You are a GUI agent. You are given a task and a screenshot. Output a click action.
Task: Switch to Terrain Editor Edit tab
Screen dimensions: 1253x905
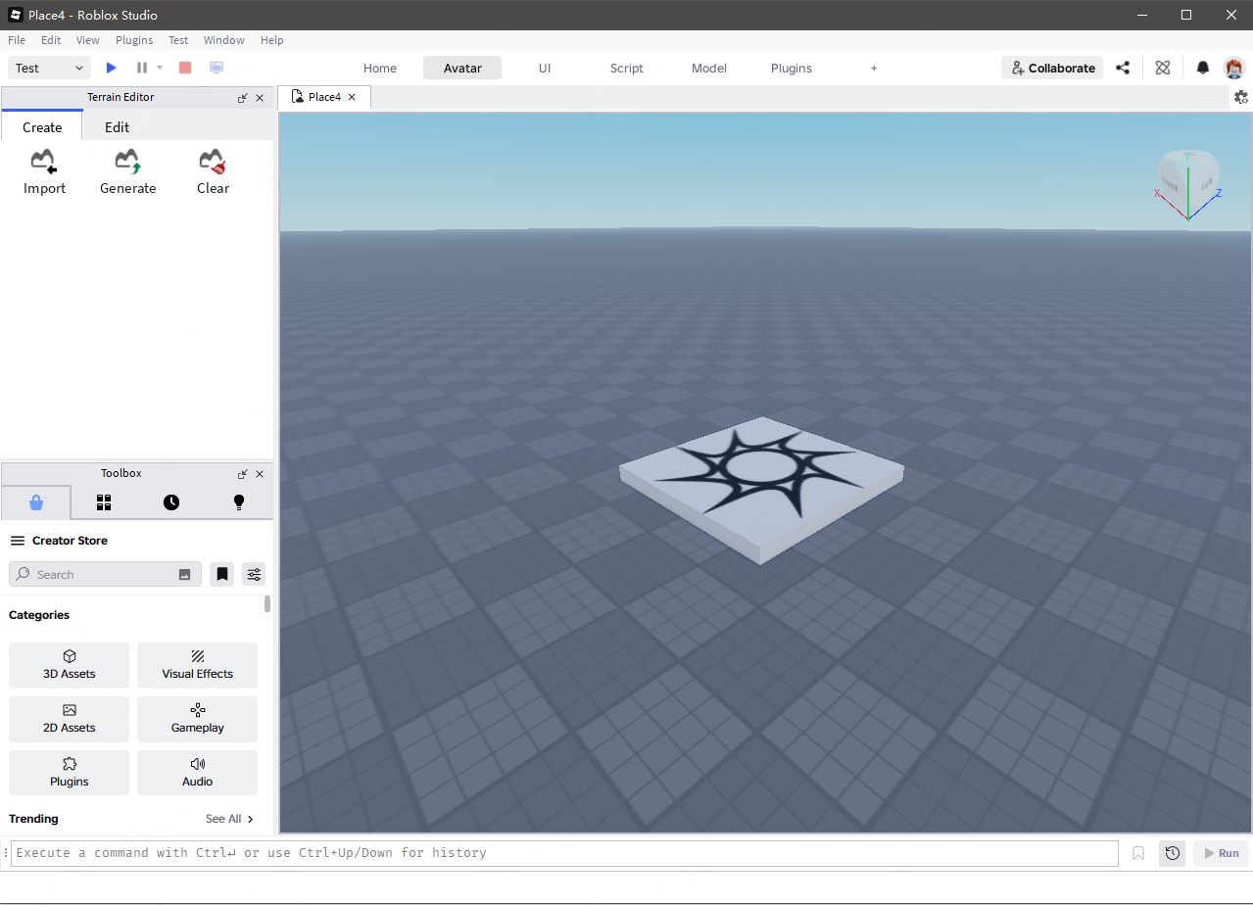[x=118, y=126]
